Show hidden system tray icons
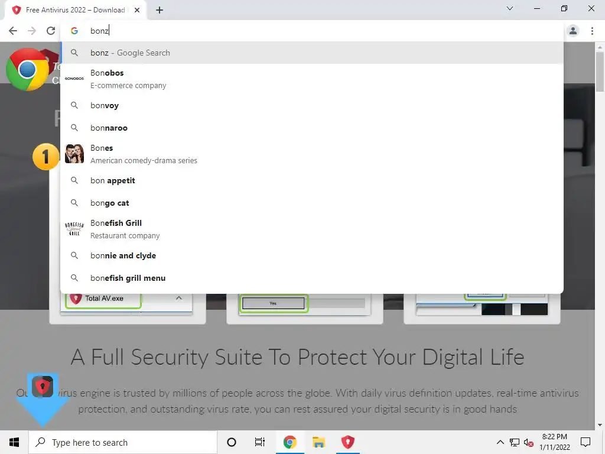605x454 pixels. pos(500,442)
